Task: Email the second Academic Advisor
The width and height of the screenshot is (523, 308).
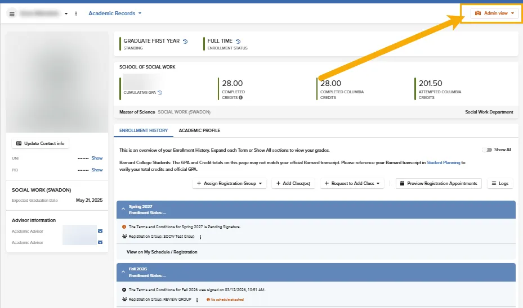Action: pos(100,242)
